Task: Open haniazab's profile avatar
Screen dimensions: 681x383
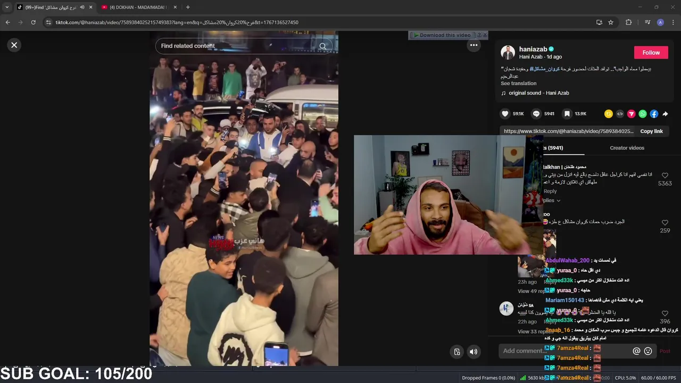Action: [x=508, y=52]
